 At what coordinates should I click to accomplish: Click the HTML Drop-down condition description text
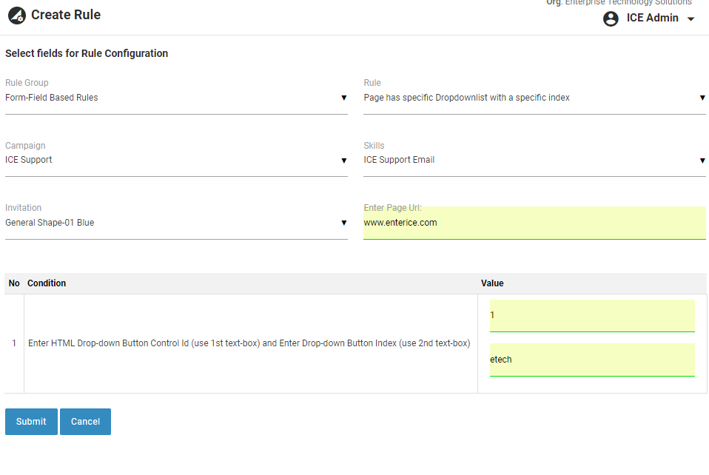[249, 343]
